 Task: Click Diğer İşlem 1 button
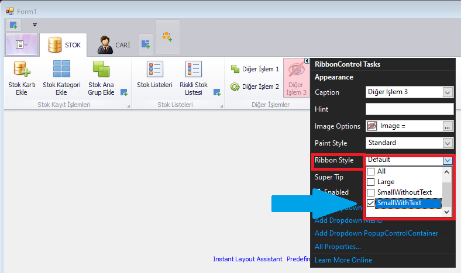coord(254,69)
